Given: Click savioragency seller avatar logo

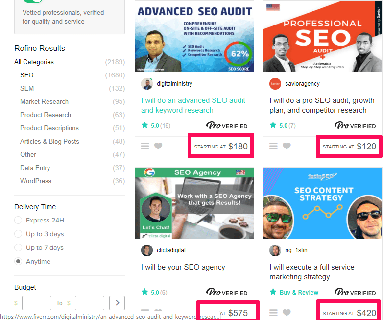Looking at the screenshot, I should pos(275,84).
